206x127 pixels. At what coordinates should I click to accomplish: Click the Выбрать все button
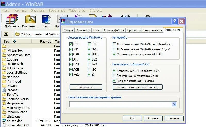click(86, 87)
